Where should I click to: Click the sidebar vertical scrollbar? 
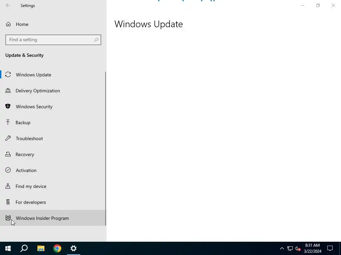coord(106,148)
